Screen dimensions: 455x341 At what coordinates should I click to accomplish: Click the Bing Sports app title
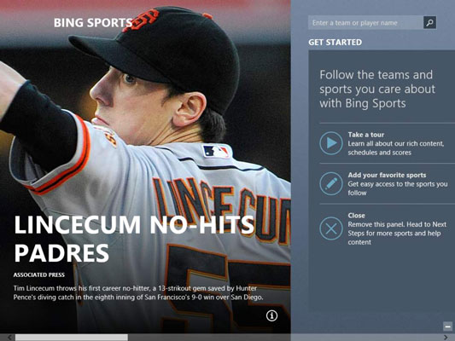tap(93, 23)
